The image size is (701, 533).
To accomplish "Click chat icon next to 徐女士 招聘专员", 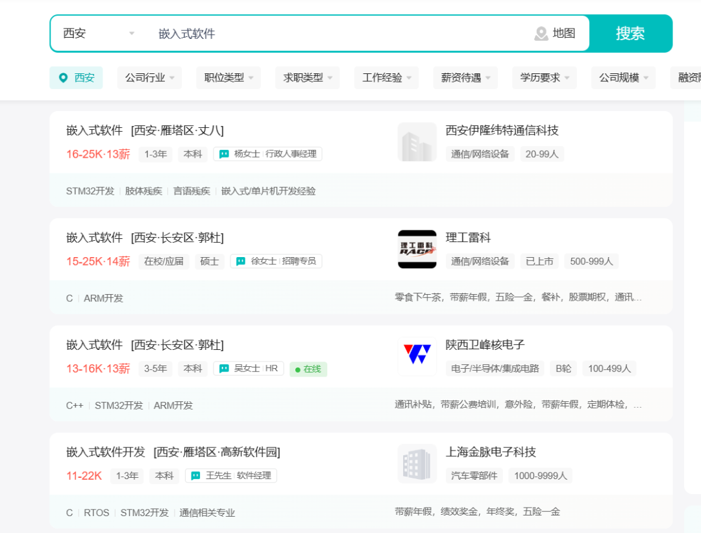I will click(x=241, y=261).
